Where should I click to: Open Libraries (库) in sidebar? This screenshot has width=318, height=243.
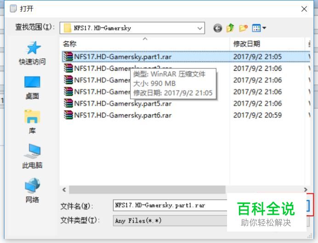pyautogui.click(x=32, y=122)
